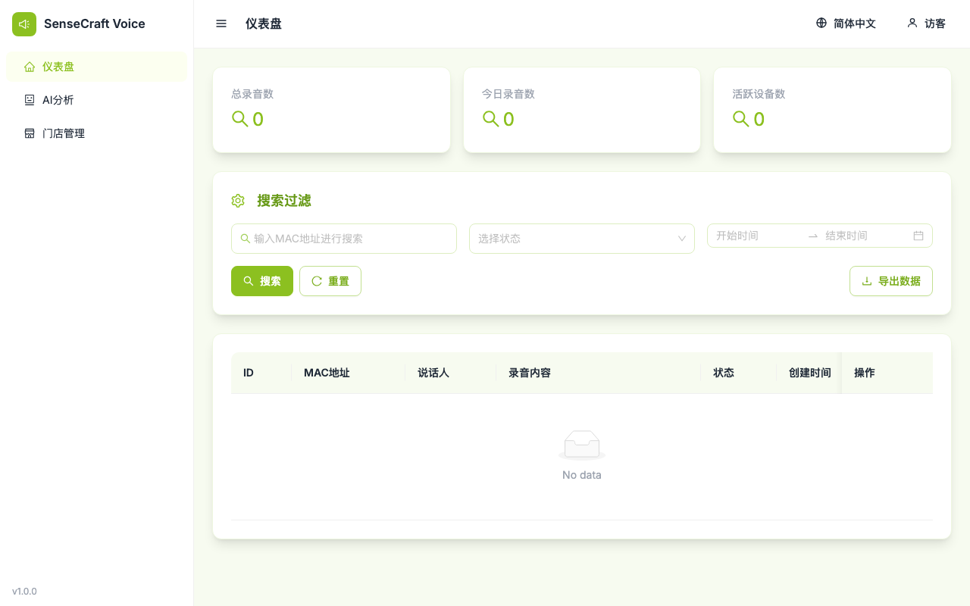Viewport: 970px width, 606px height.
Task: Open the 门店管理 menu item
Action: 96,133
